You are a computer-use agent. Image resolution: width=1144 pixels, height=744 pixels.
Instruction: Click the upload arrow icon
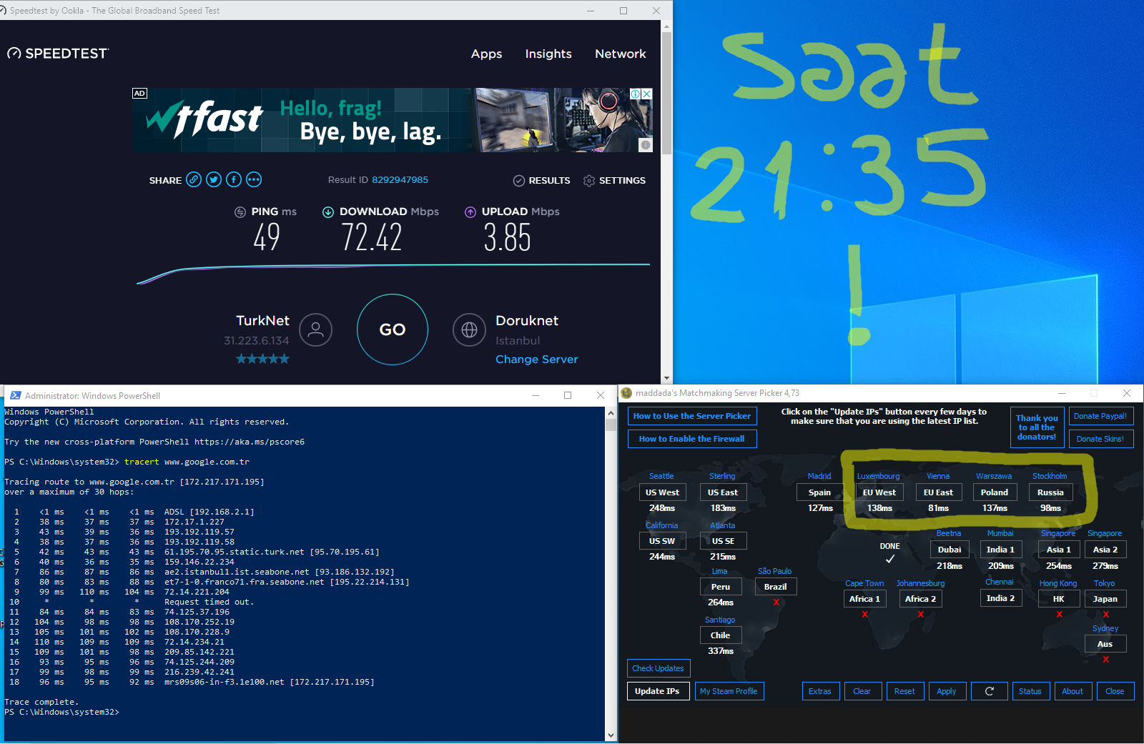tap(470, 212)
